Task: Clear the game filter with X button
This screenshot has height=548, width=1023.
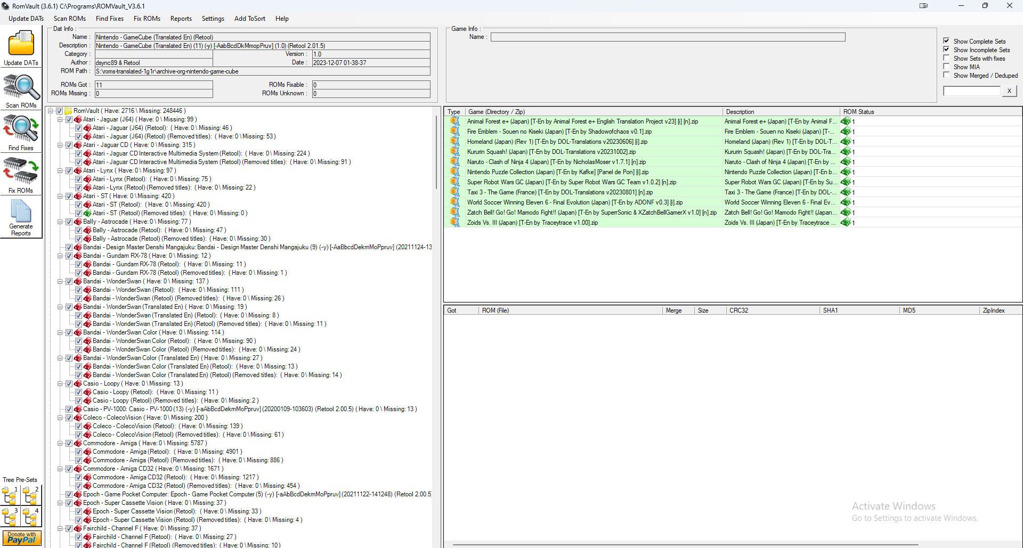Action: point(1009,91)
